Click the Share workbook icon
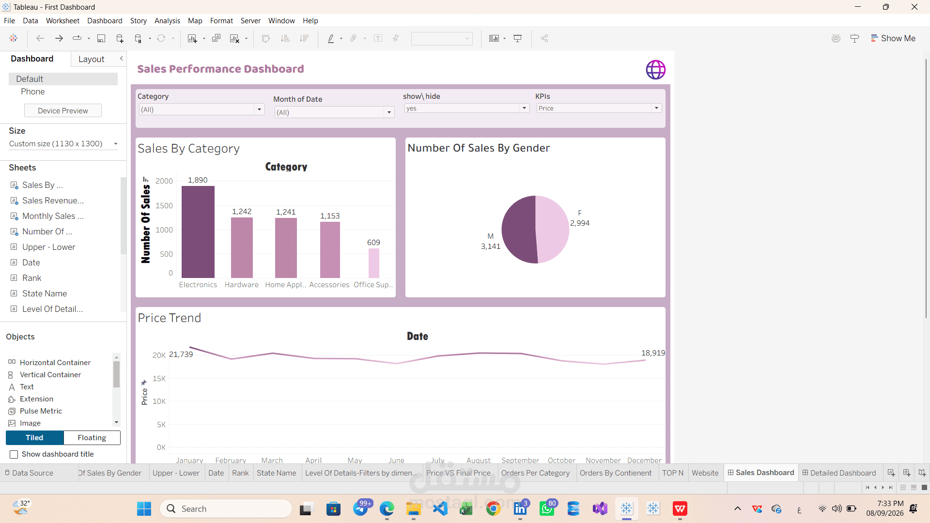This screenshot has height=523, width=930. [x=544, y=38]
